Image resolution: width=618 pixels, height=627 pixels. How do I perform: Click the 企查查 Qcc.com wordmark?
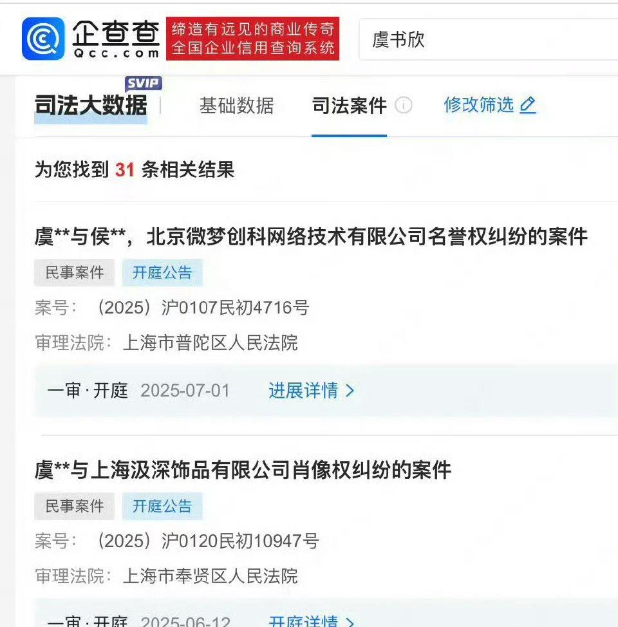[116, 39]
